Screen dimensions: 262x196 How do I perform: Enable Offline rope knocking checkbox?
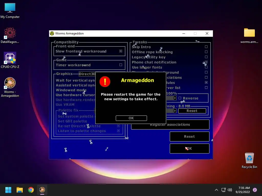tap(206, 52)
